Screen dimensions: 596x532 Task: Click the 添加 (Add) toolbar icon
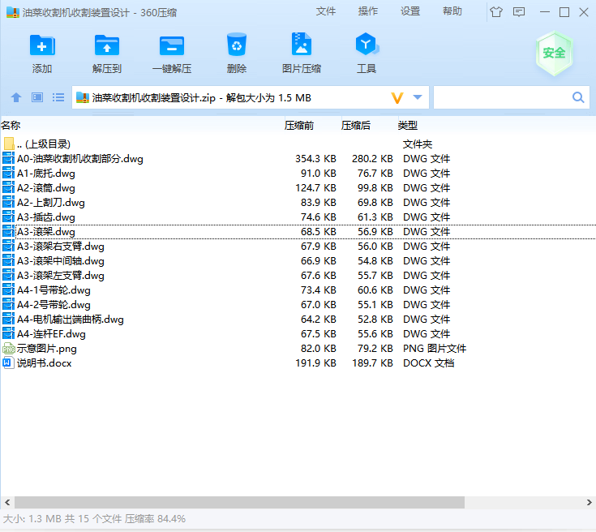click(x=42, y=45)
